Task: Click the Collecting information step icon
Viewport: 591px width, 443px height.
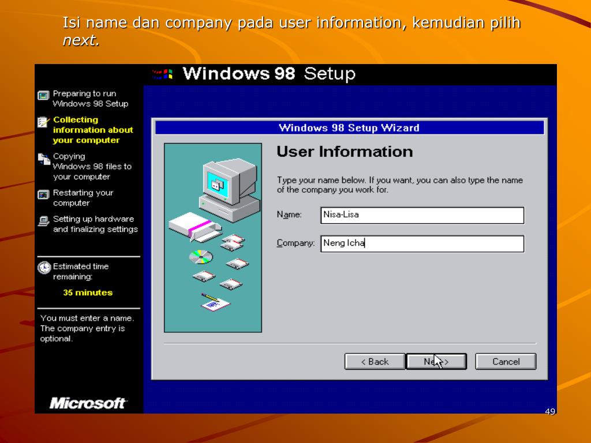Action: pos(43,122)
